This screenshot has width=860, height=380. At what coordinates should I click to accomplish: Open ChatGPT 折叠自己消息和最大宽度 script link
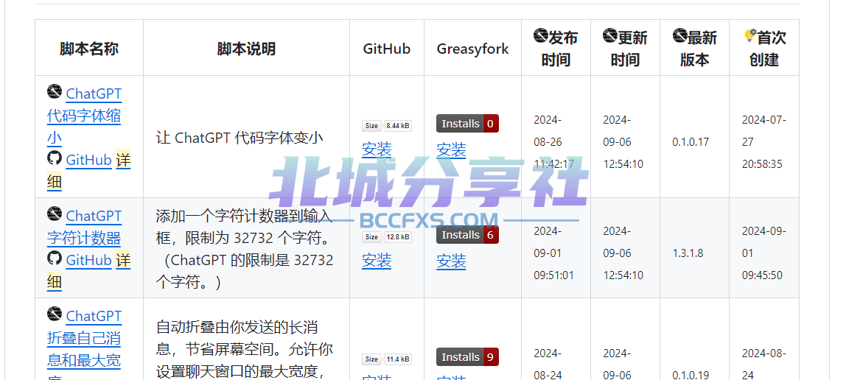point(85,344)
